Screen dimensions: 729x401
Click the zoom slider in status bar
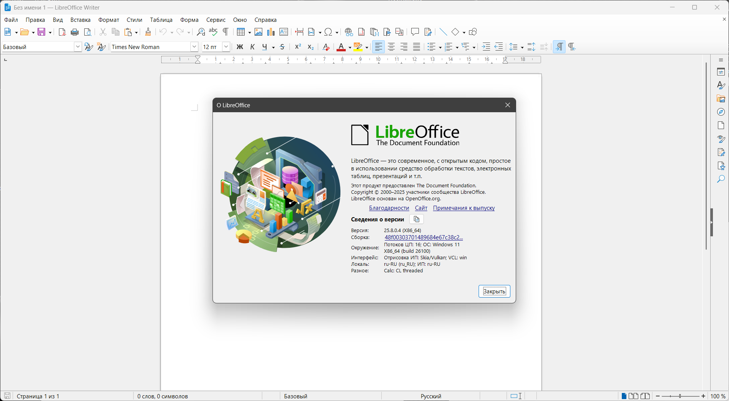tap(680, 396)
